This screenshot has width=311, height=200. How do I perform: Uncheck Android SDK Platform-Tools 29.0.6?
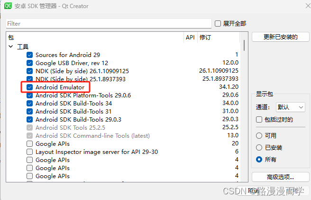tap(29, 95)
